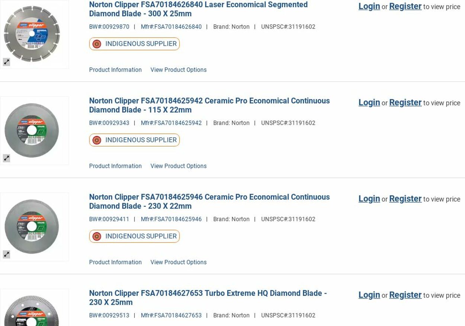The image size is (465, 326).
Task: Click expand icon on 300 X 25mm blade image
Action: pyautogui.click(x=7, y=62)
